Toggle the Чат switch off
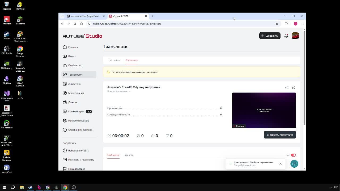Image resolution: width=340 pixels, height=191 pixels. tap(293, 155)
